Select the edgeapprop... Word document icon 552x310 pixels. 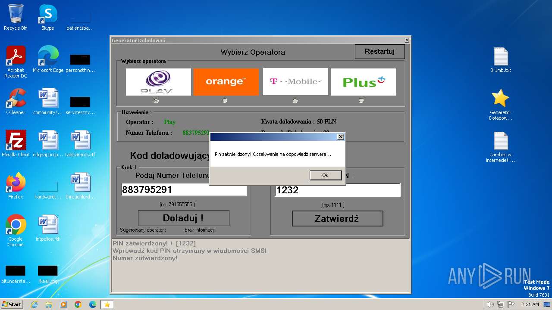(48, 144)
